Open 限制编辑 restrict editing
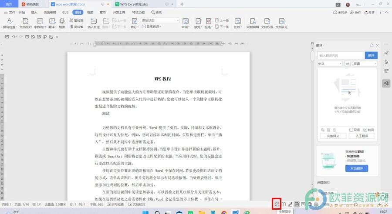This screenshot has height=214, width=392. pyautogui.click(x=253, y=23)
